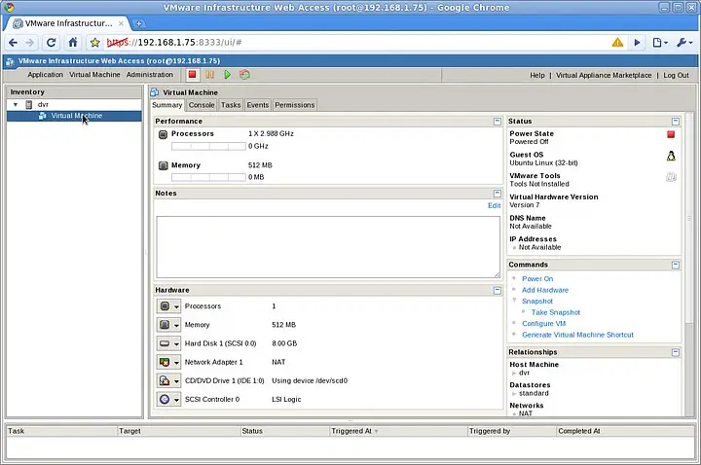The height and width of the screenshot is (465, 701).
Task: Switch to the Summary tab
Action: (x=167, y=105)
